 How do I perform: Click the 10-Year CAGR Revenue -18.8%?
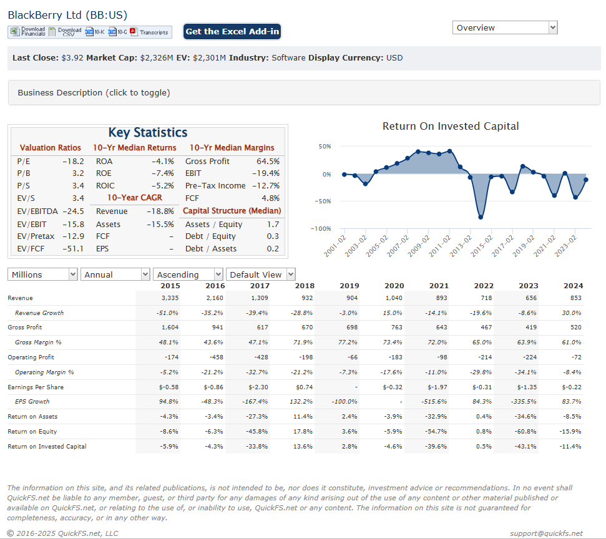coord(160,211)
